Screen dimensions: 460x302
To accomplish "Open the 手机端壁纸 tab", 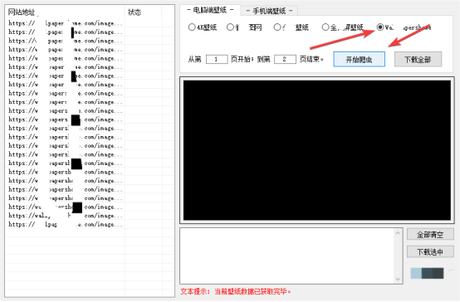I will 269,11.
